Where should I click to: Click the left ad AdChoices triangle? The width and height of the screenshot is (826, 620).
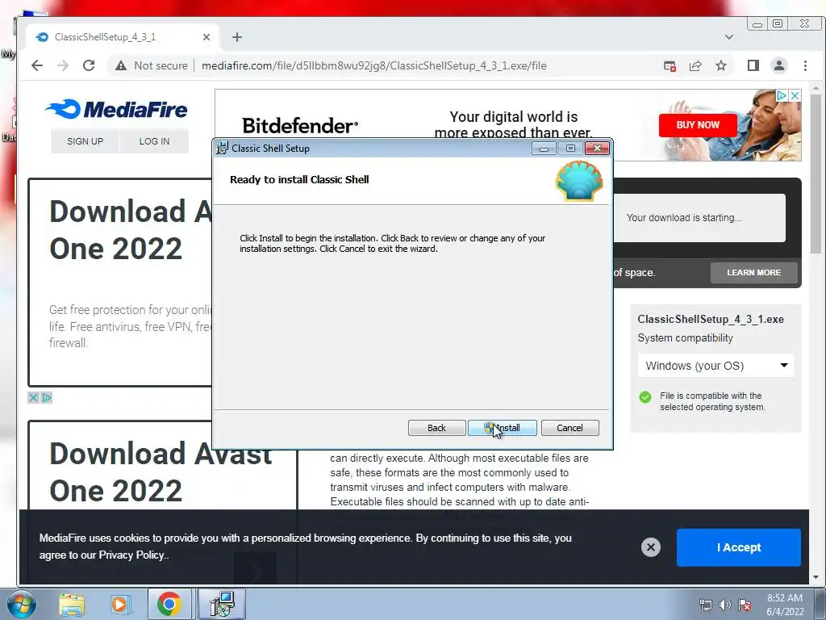46,397
